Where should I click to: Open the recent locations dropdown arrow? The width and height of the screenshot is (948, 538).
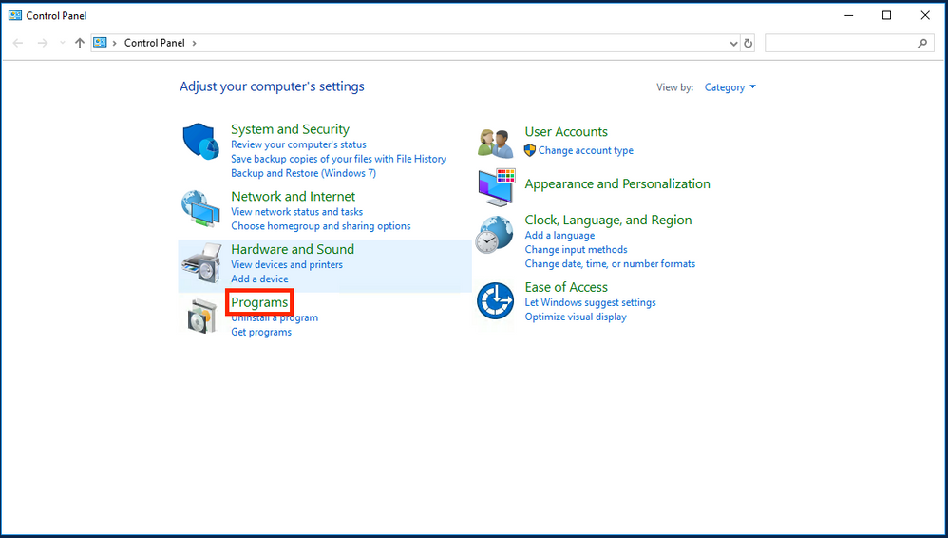(63, 43)
